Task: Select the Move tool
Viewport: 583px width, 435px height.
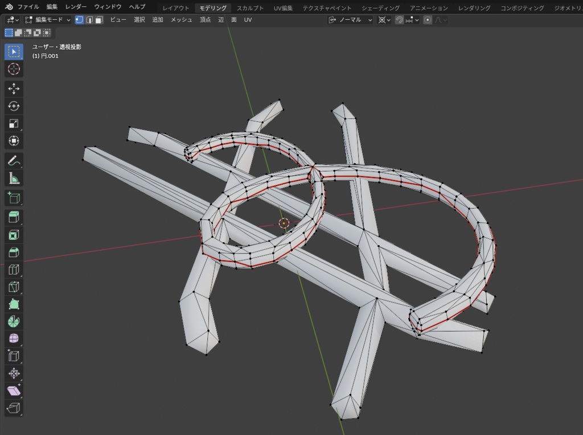Action: pyautogui.click(x=14, y=89)
